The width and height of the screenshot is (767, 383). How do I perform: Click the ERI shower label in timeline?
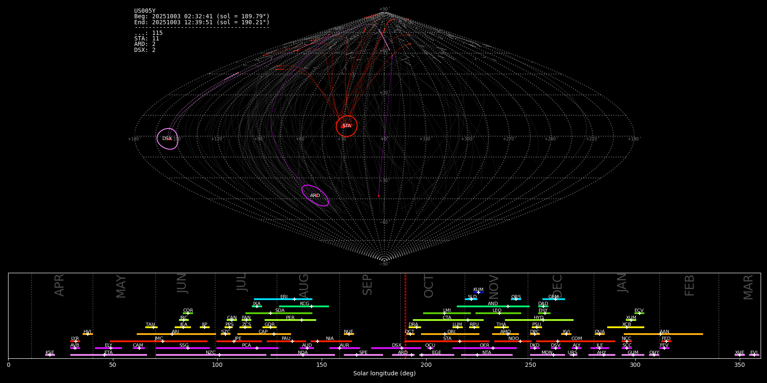click(284, 297)
